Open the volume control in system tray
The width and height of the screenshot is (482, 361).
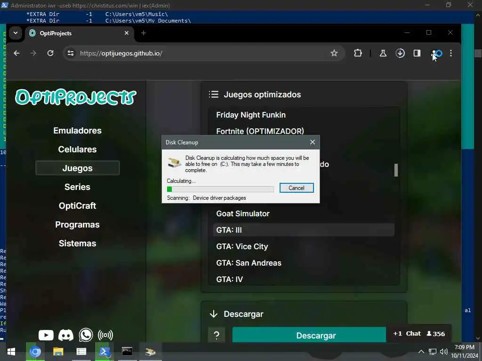tap(444, 352)
